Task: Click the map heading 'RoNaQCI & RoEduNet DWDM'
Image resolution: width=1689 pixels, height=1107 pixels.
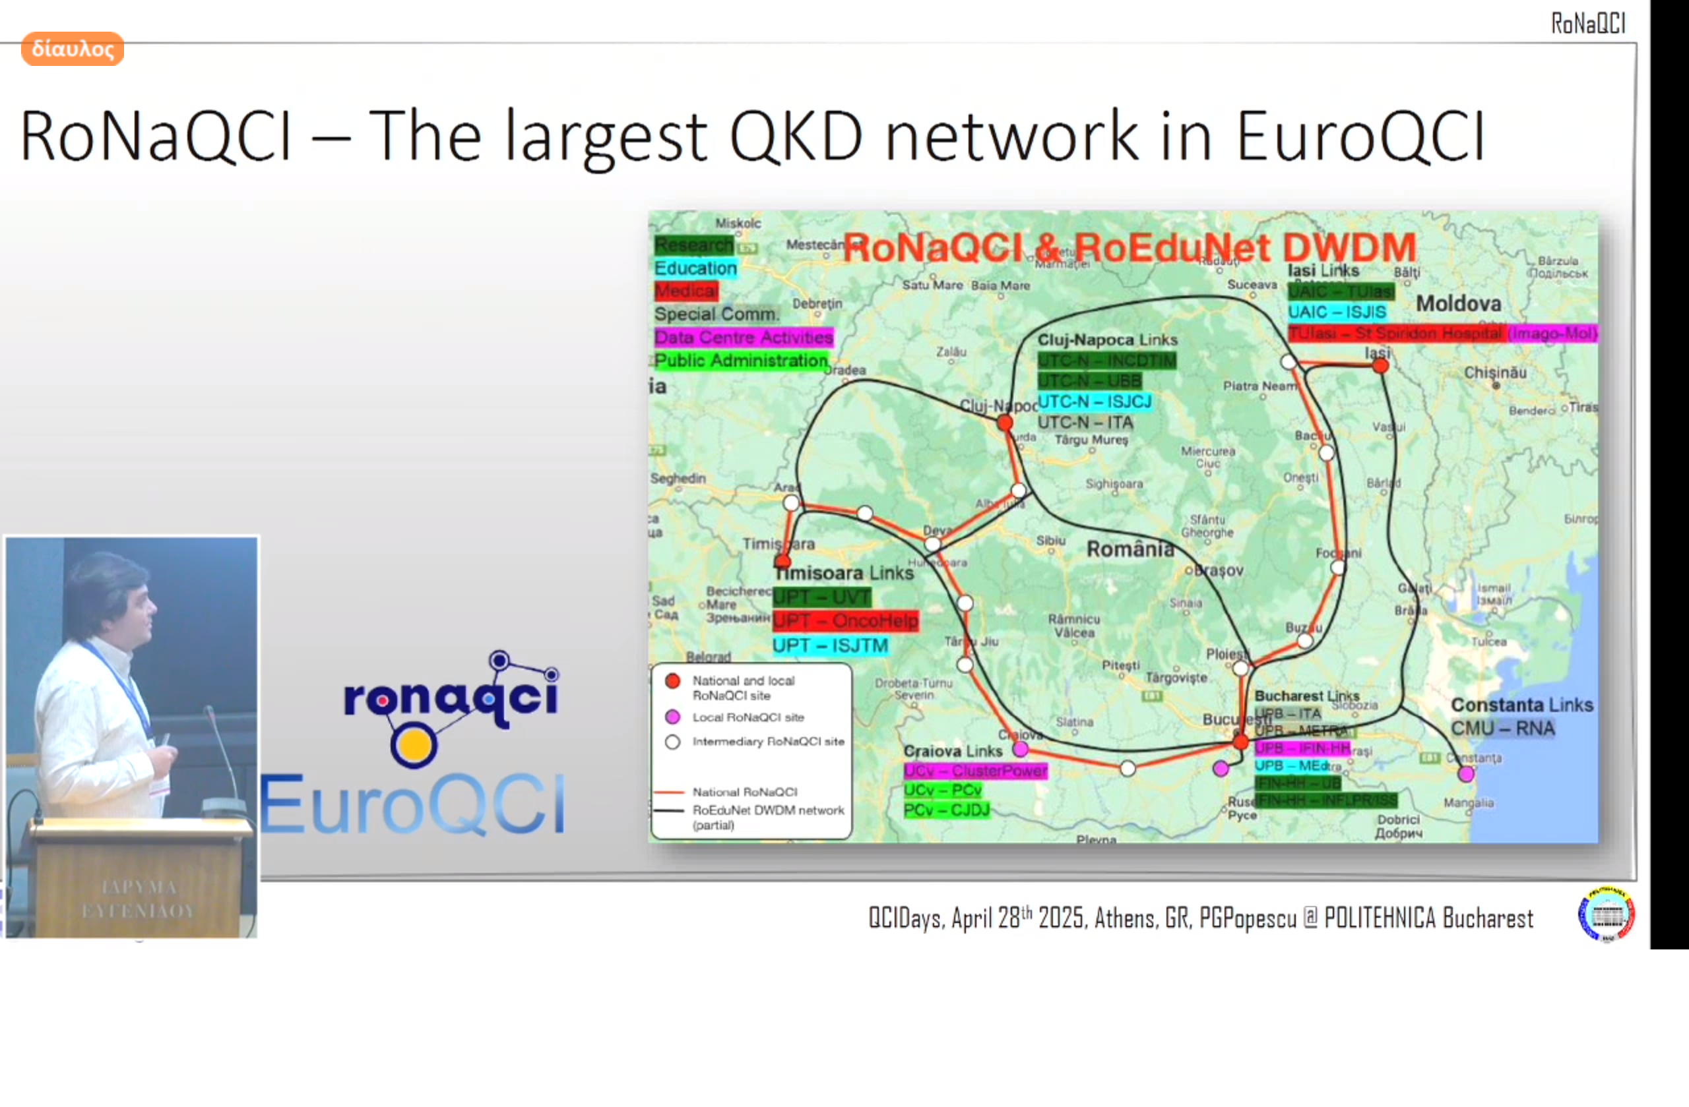Action: click(x=1129, y=247)
